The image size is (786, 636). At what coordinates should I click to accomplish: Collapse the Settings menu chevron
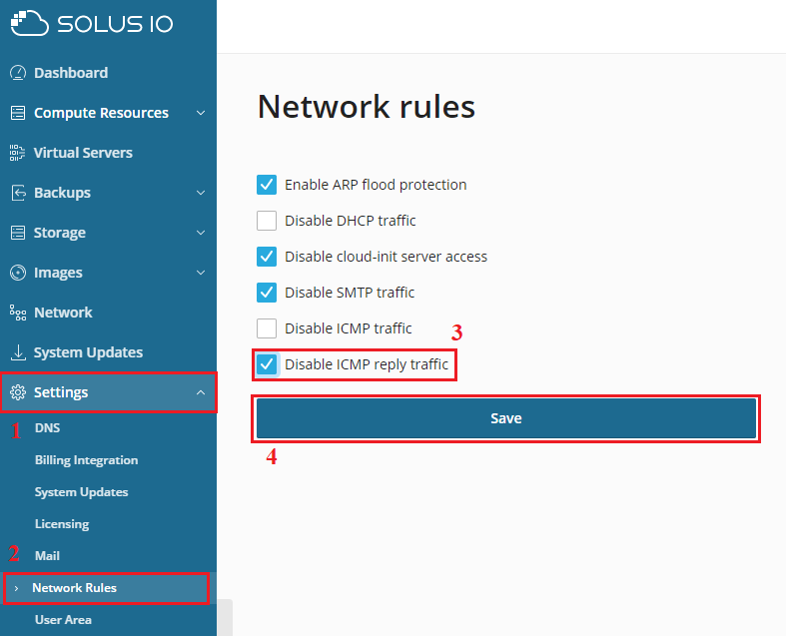tap(201, 392)
